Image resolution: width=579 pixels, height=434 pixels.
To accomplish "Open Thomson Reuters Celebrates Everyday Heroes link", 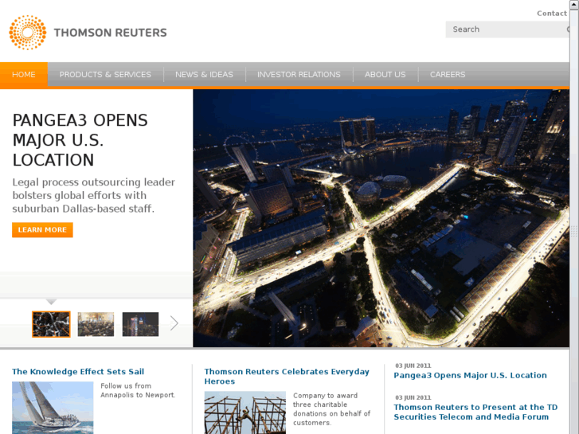I will coord(287,377).
